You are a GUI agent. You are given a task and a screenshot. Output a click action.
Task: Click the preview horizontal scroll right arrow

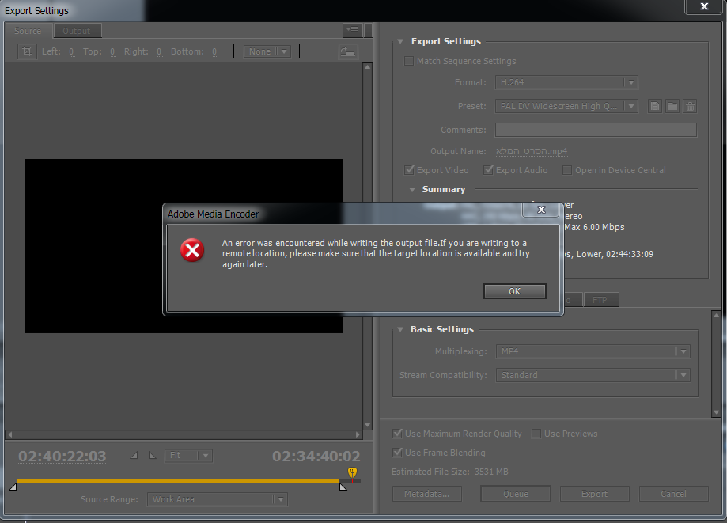(358, 434)
